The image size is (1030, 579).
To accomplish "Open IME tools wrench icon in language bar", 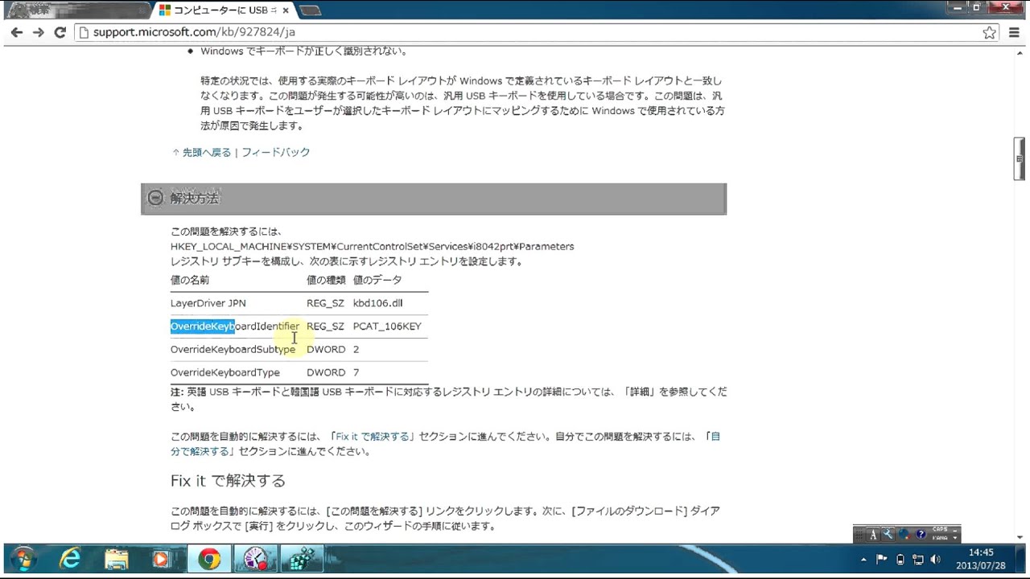I will pos(888,535).
